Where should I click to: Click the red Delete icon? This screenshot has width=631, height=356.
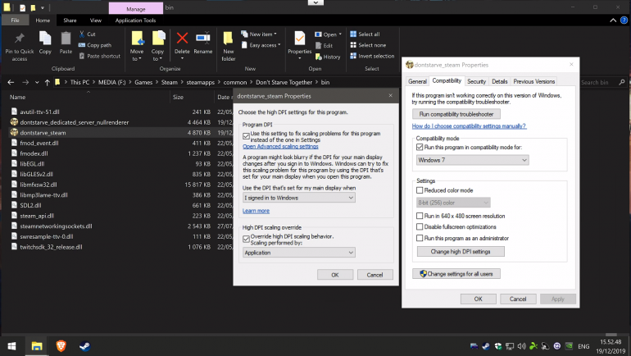click(182, 39)
